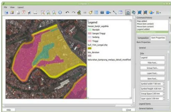This screenshot has width=171, height=112.
Task: Click the Zoom full icon
Action: click(x=42, y=12)
